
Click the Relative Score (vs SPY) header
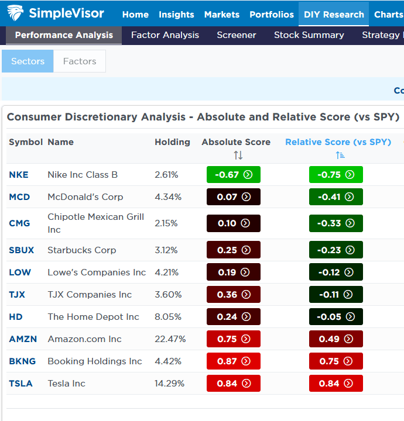coord(338,142)
